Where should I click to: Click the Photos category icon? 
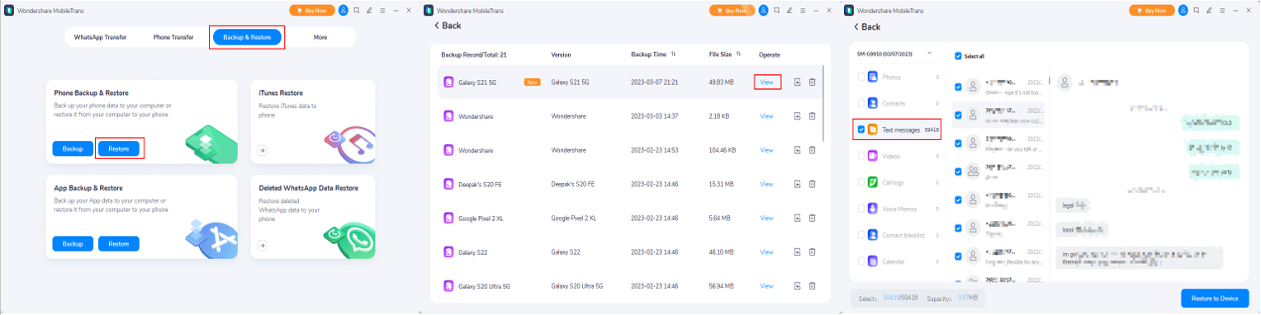coord(873,77)
